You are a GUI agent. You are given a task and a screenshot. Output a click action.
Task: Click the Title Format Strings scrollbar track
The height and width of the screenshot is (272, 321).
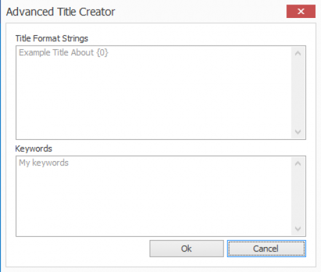pyautogui.click(x=298, y=92)
